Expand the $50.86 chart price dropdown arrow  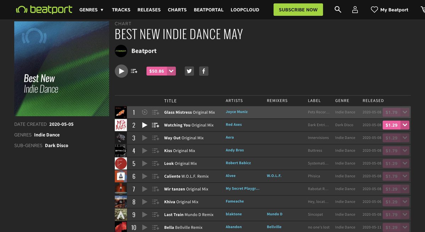coord(171,71)
